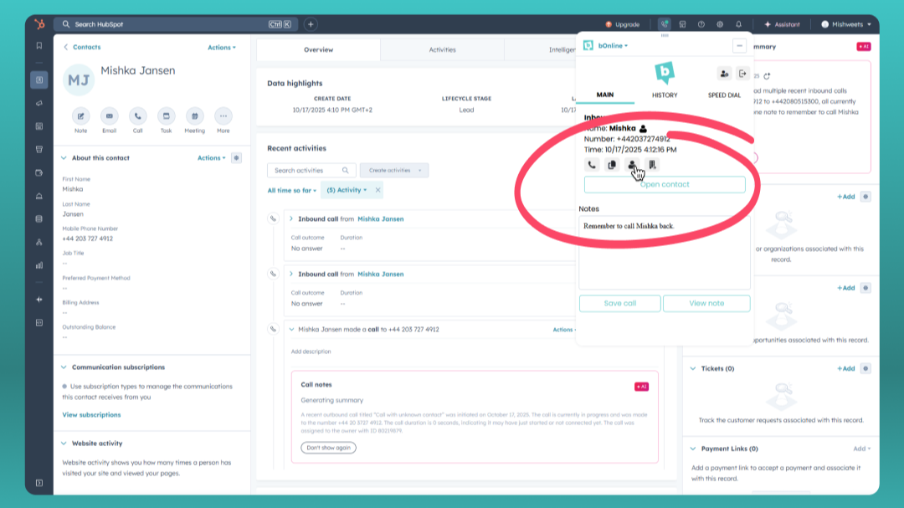Image resolution: width=904 pixels, height=508 pixels.
Task: Switch to the HISTORY tab in bOnline
Action: [665, 95]
